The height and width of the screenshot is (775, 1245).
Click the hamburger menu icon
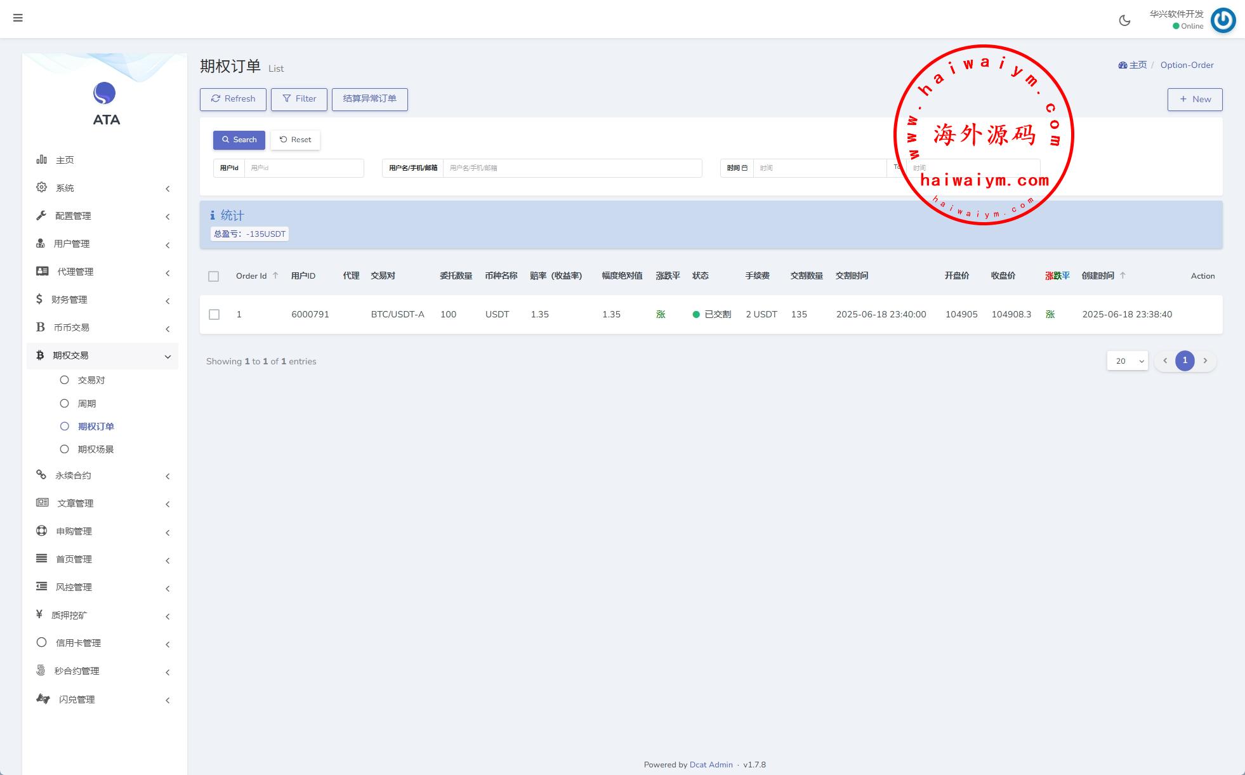click(x=18, y=18)
